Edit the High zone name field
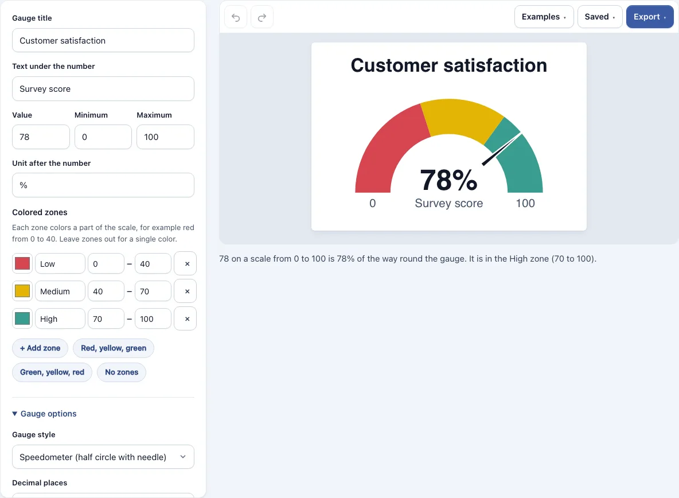Screen dimensions: 679x498 click(60, 319)
